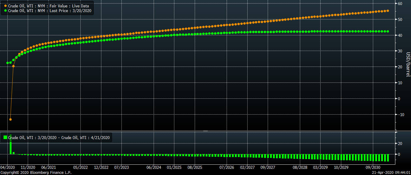This screenshot has height=175, width=411.
Task: Click the 07/2023 date label
Action: 121,167
